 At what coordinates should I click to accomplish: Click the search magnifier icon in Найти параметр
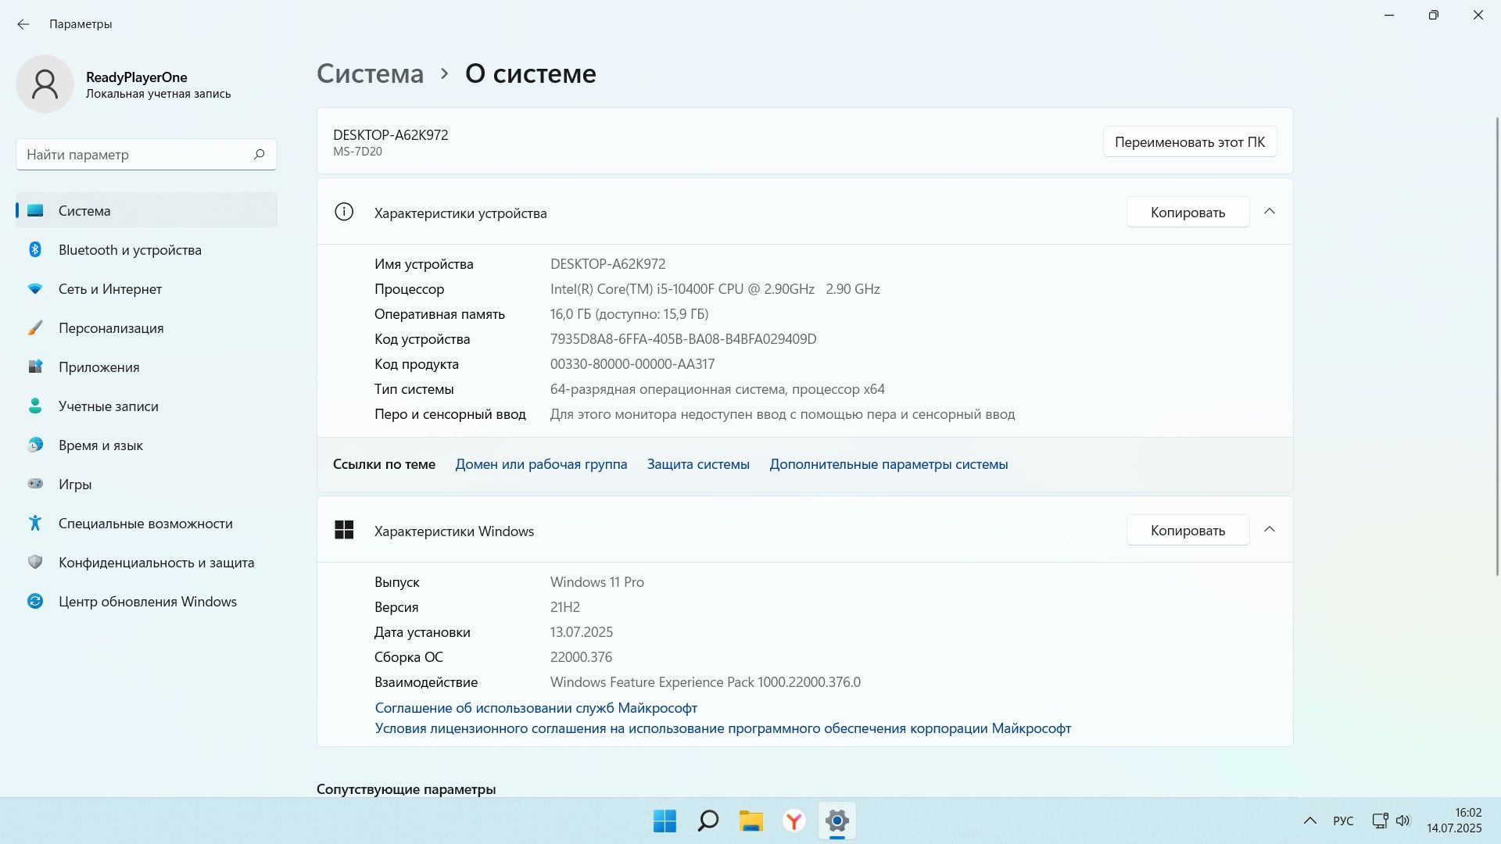tap(260, 154)
